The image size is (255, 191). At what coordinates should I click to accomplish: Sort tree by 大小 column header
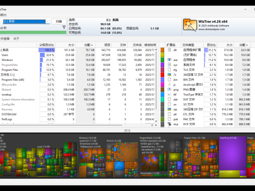(x=66, y=45)
